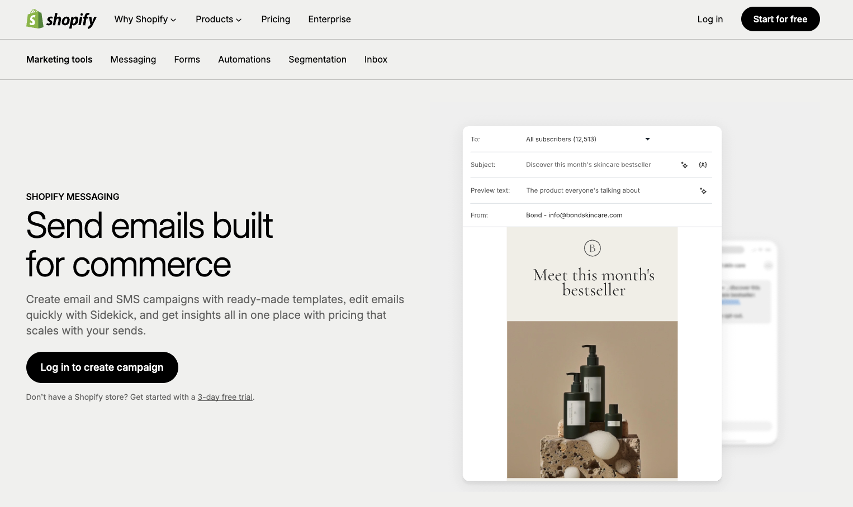
Task: Switch to the Messaging tab
Action: (133, 59)
